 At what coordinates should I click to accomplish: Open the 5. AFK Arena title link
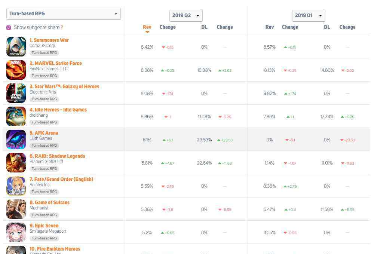[x=44, y=133]
